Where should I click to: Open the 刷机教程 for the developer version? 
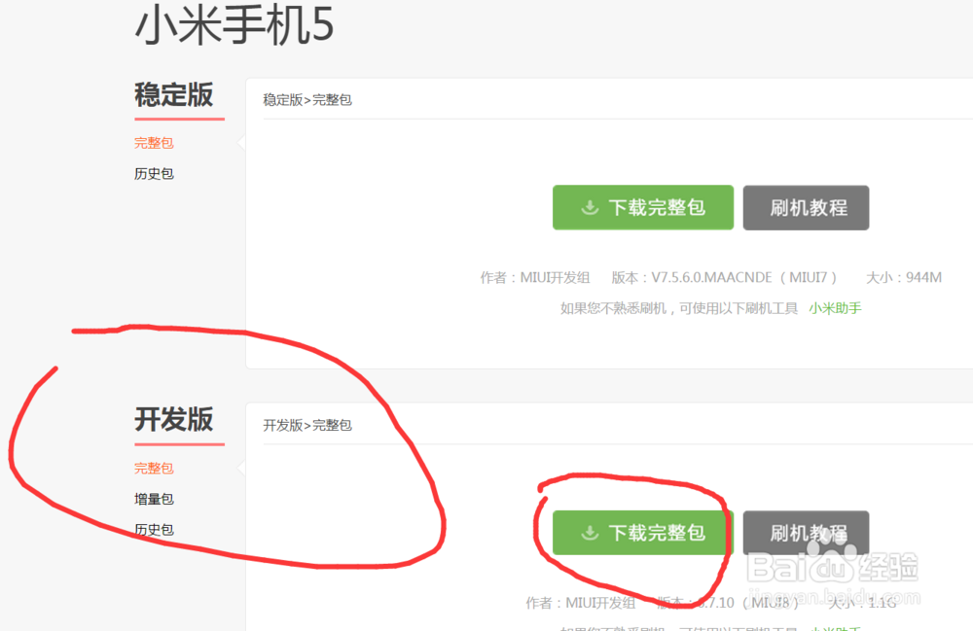(x=806, y=533)
